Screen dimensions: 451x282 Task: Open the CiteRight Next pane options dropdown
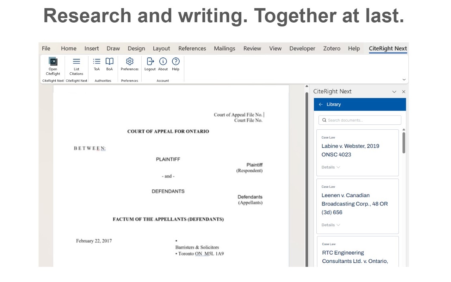coord(394,92)
